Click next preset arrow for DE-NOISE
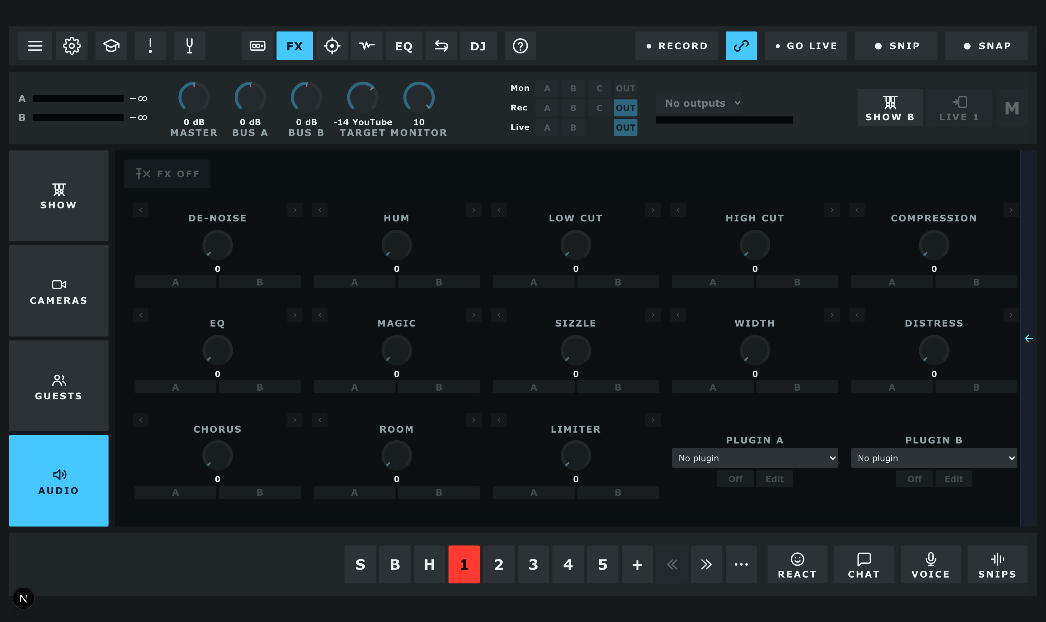1046x622 pixels. point(294,210)
